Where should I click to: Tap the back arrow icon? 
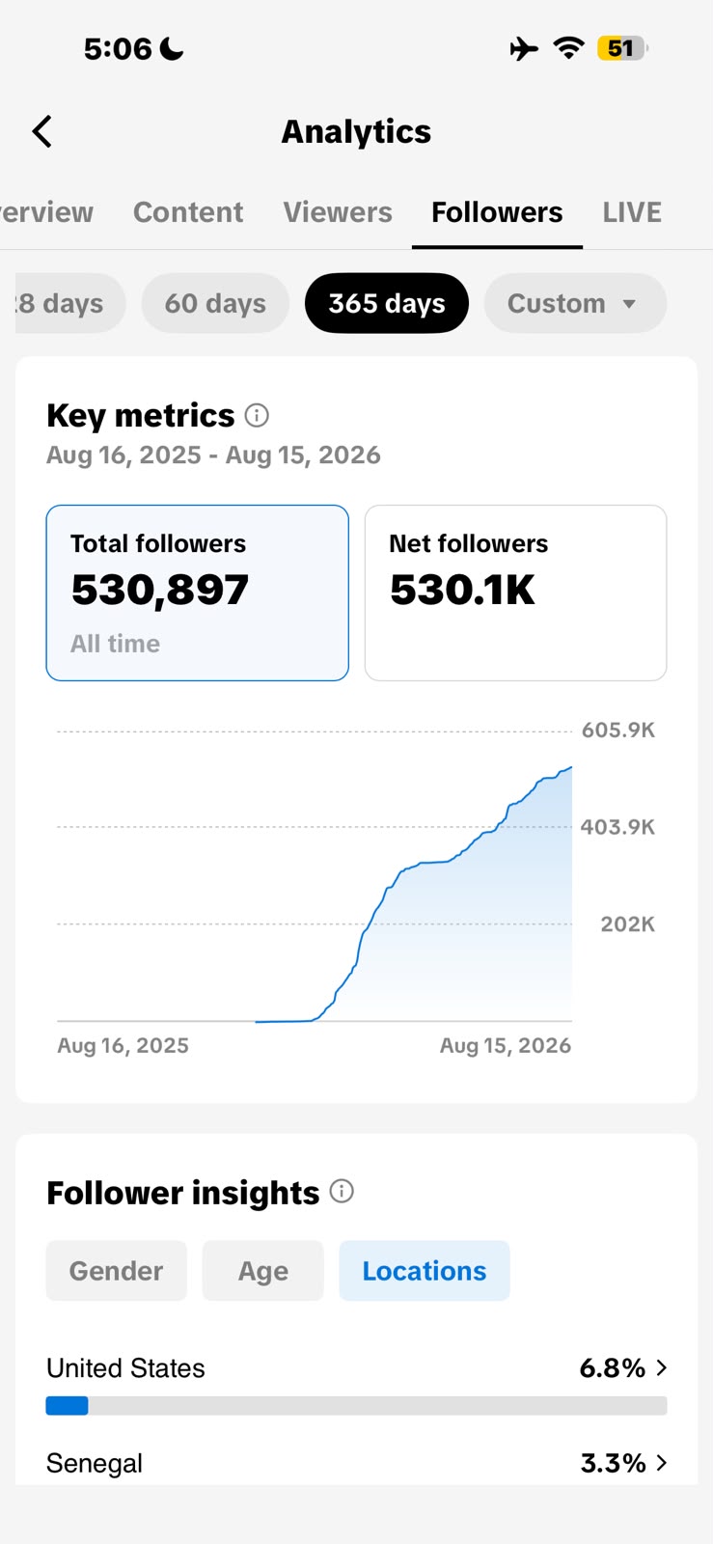coord(41,131)
